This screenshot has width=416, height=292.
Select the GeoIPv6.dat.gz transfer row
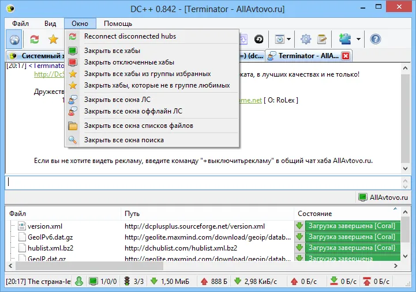pos(203,237)
